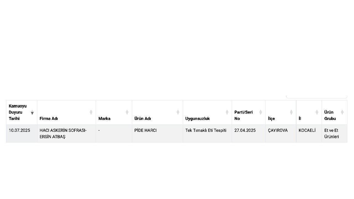Sort by Parti/Seri No arrow icon
This screenshot has height=199, width=354.
(x=261, y=112)
